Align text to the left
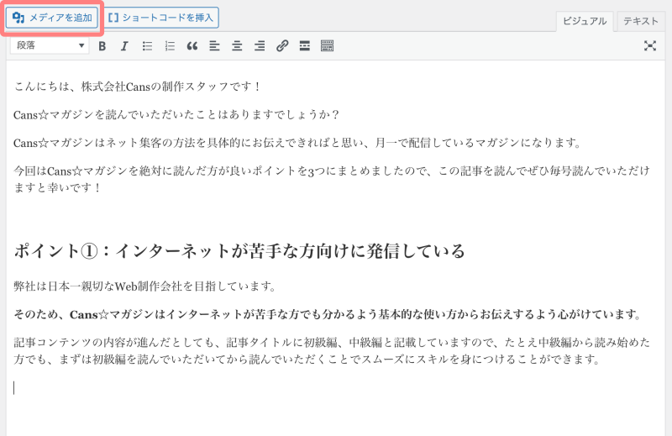This screenshot has width=672, height=436. point(214,46)
